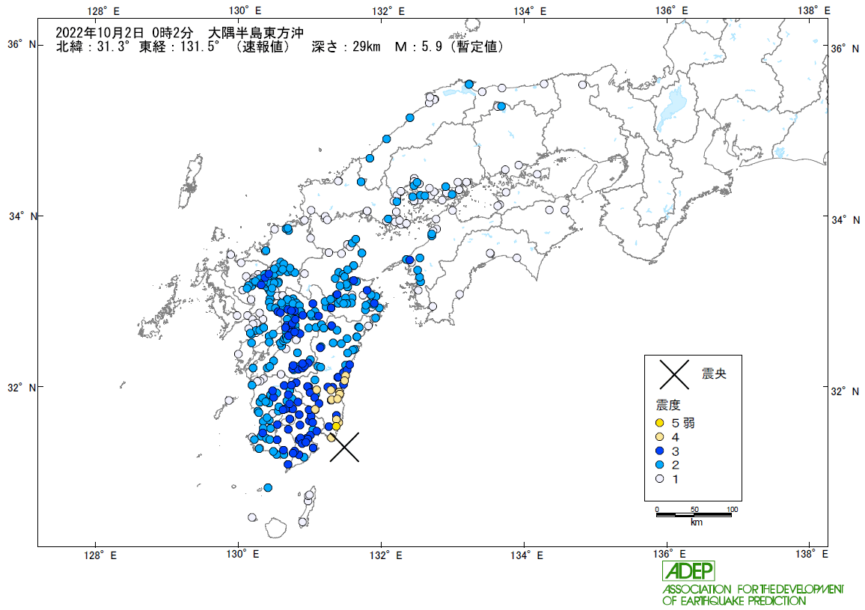Select the intensity 2 light blue legend dot
Screen dimensions: 865x610
(660, 465)
